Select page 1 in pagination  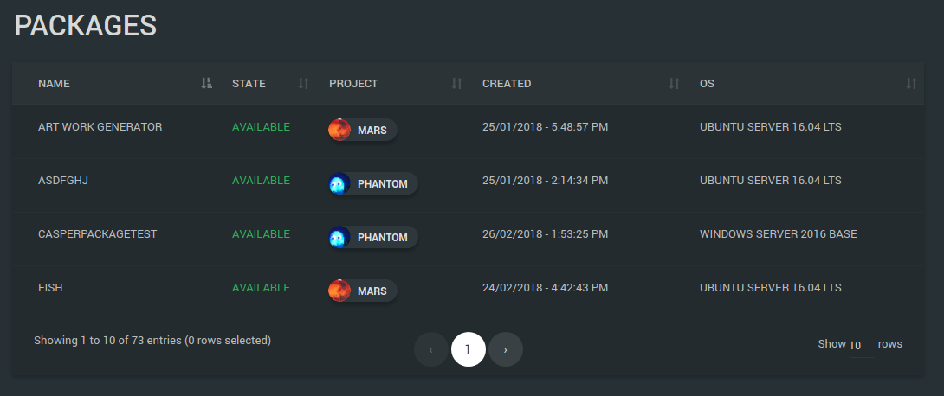[x=469, y=349]
